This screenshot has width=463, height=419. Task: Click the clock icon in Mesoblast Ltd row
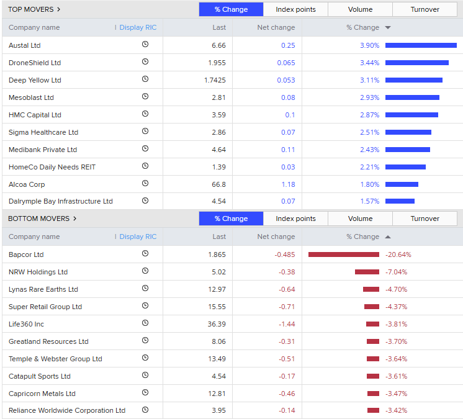pos(145,97)
